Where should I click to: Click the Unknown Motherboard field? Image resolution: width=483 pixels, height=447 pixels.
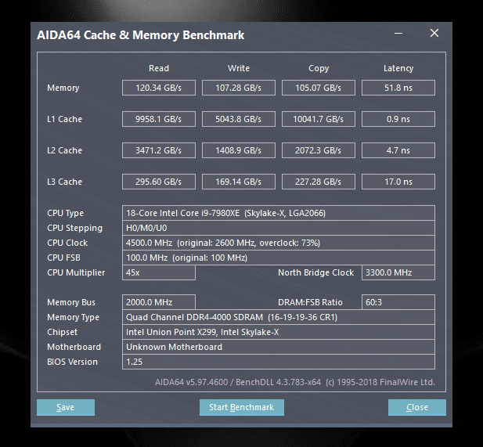point(279,347)
